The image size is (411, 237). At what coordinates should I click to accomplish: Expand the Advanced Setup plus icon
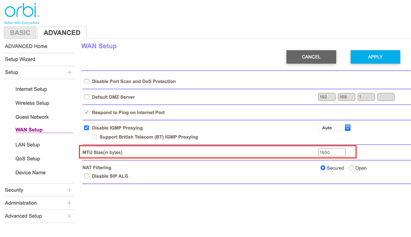[69, 216]
